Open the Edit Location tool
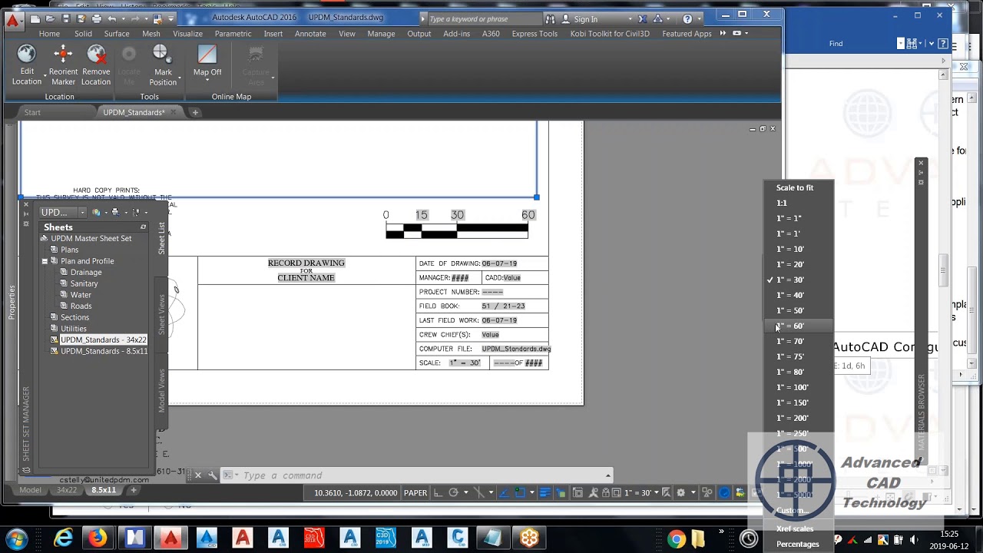Image resolution: width=983 pixels, height=553 pixels. point(27,65)
